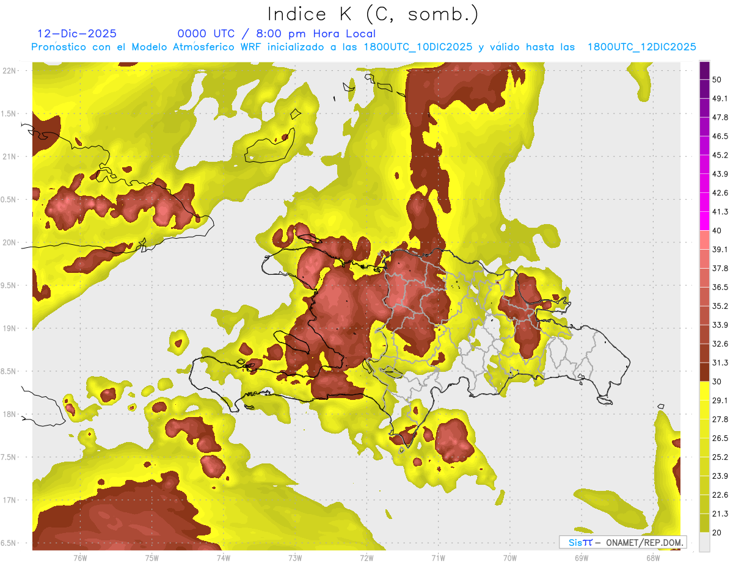The width and height of the screenshot is (733, 566).
Task: Click the "71W" longitude label
Action: (x=438, y=557)
